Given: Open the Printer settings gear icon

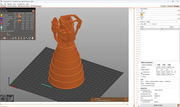Looking at the screenshot, I should (x=179, y=19).
